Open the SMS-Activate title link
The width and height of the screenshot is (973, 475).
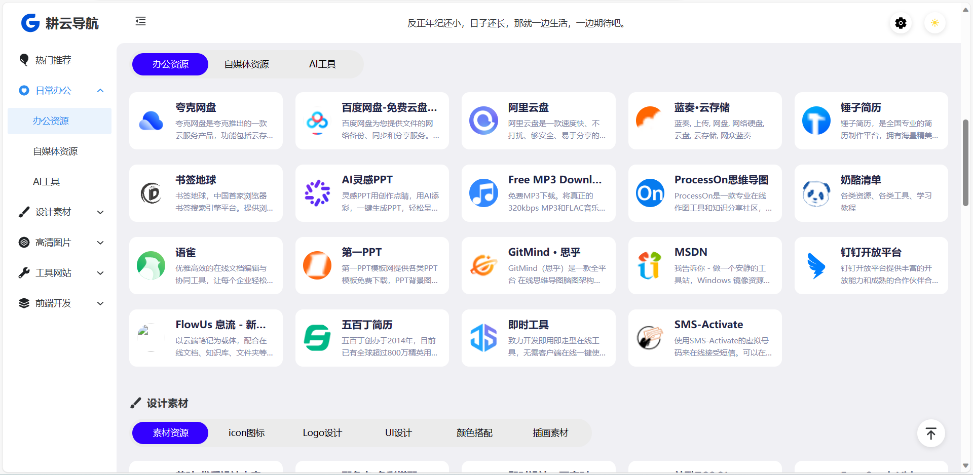(708, 325)
